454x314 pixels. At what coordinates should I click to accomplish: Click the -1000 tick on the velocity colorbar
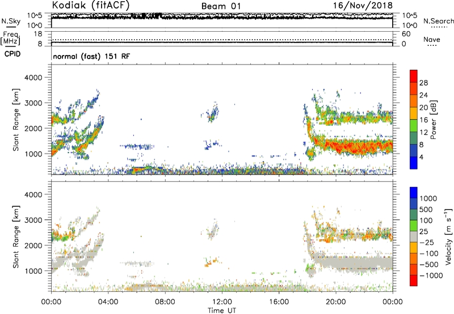click(x=431, y=275)
